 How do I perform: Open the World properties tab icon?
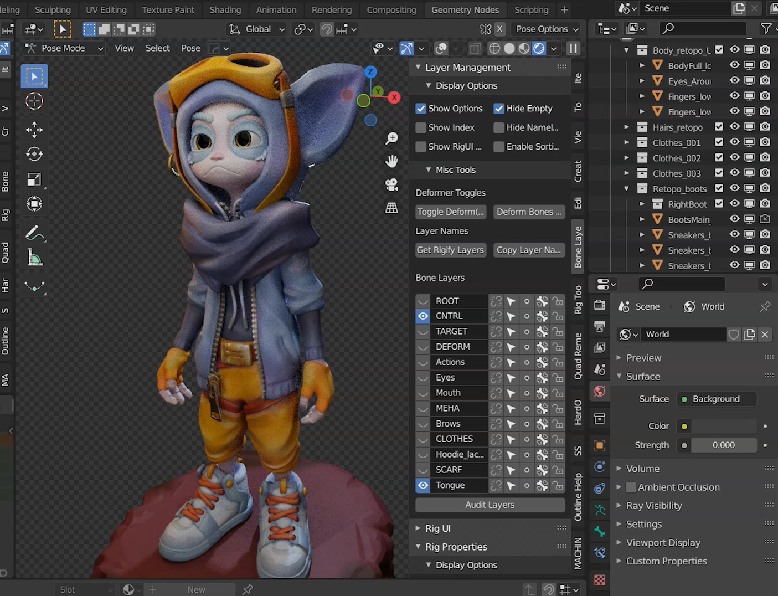(600, 392)
